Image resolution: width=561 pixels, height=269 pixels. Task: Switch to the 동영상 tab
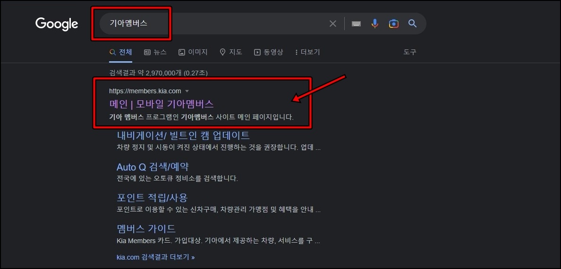268,52
